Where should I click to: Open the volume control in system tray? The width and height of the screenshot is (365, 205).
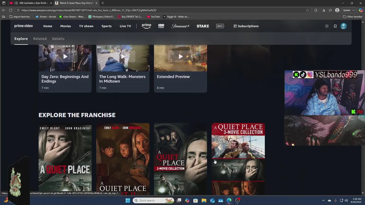click(x=346, y=200)
